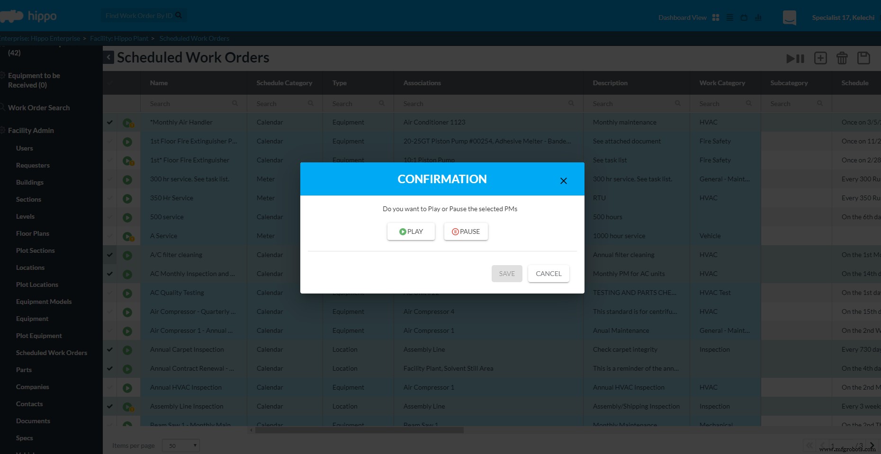The image size is (881, 454).
Task: Click the Facility: Hippo Plant breadcrumb
Action: coord(119,38)
